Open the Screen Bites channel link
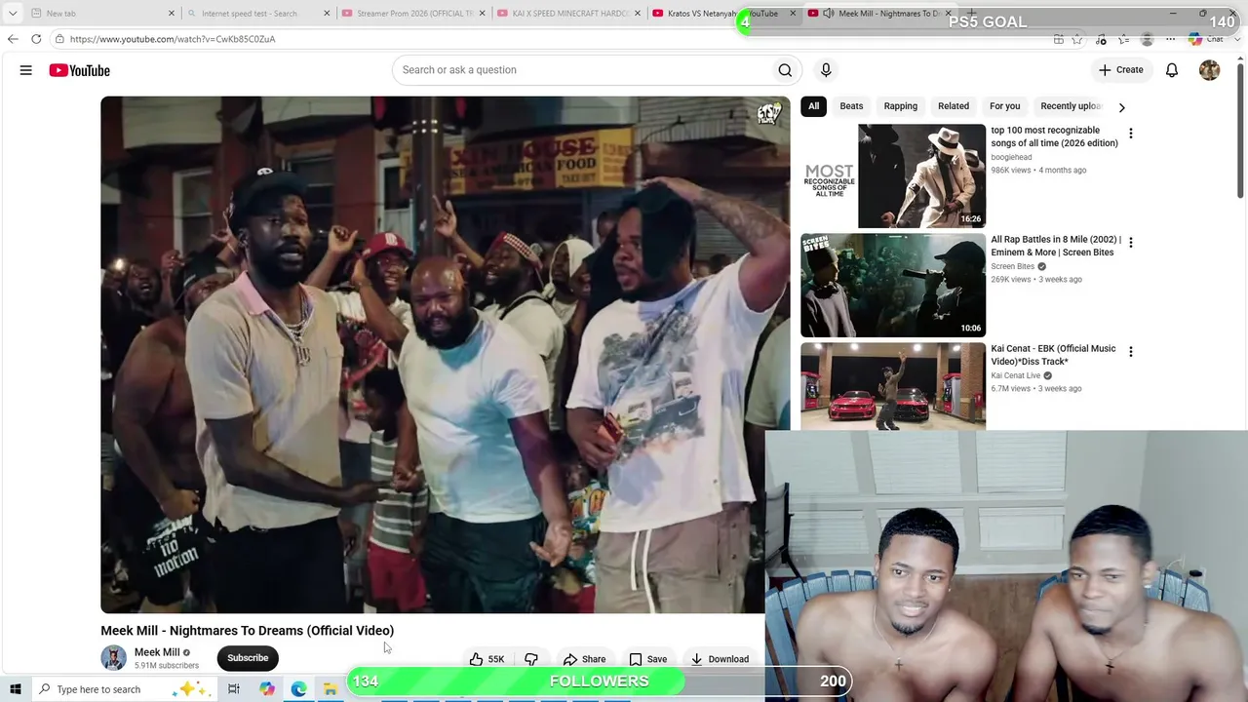 [1012, 266]
